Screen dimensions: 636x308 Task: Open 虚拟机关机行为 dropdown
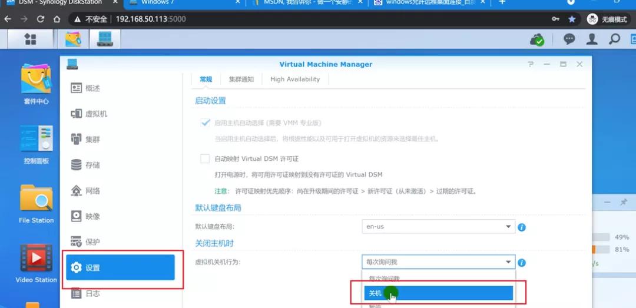[x=438, y=262]
